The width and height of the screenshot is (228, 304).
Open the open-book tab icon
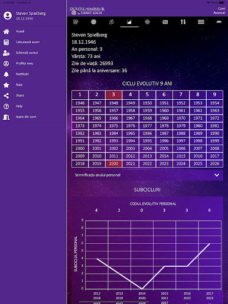point(219,22)
